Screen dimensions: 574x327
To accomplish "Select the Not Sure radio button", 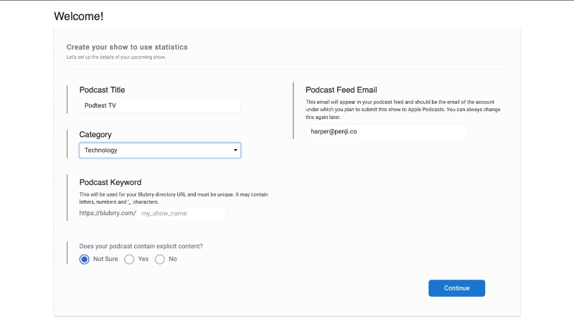I will tap(84, 260).
